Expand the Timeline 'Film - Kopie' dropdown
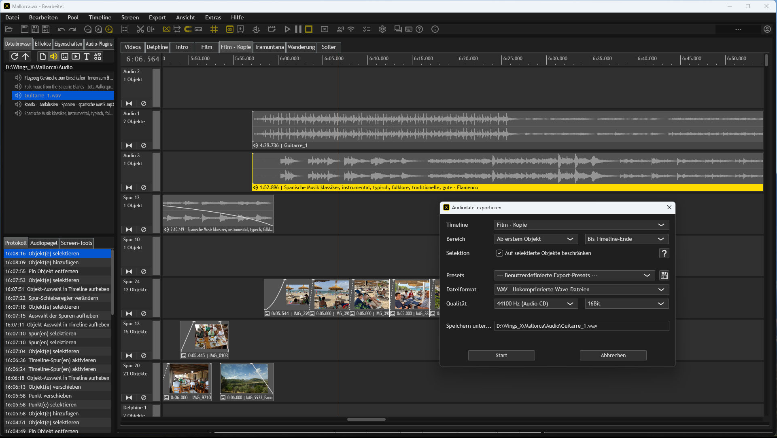Screen dimensions: 777x438 click(581, 225)
